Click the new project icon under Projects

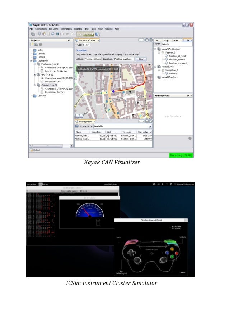pyautogui.click(x=32, y=45)
